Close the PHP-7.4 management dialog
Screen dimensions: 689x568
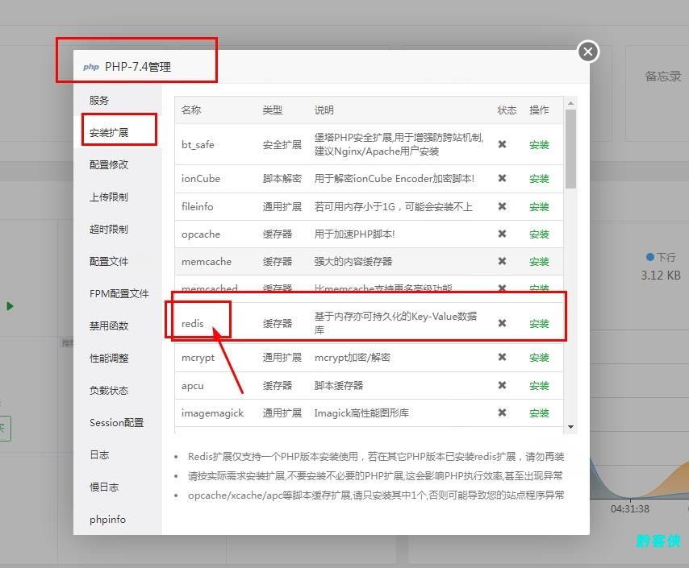(588, 52)
